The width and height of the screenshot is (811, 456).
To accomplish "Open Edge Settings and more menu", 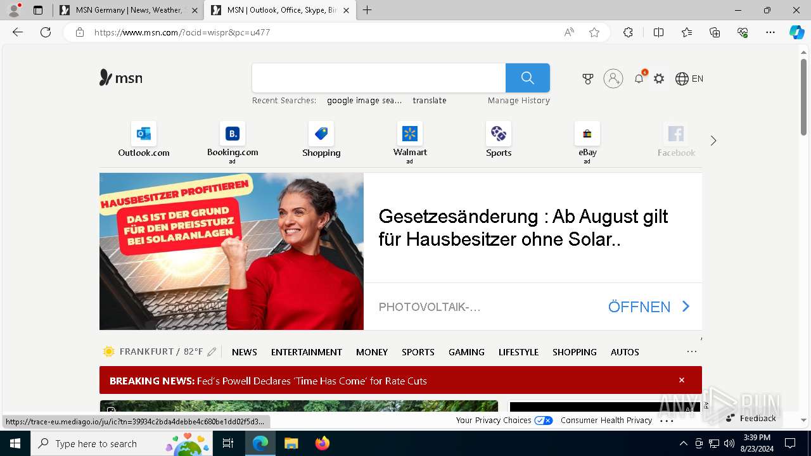I will (770, 32).
